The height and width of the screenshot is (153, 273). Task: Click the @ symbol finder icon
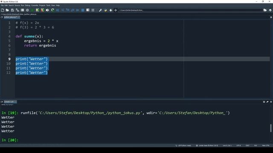coord(27,10)
